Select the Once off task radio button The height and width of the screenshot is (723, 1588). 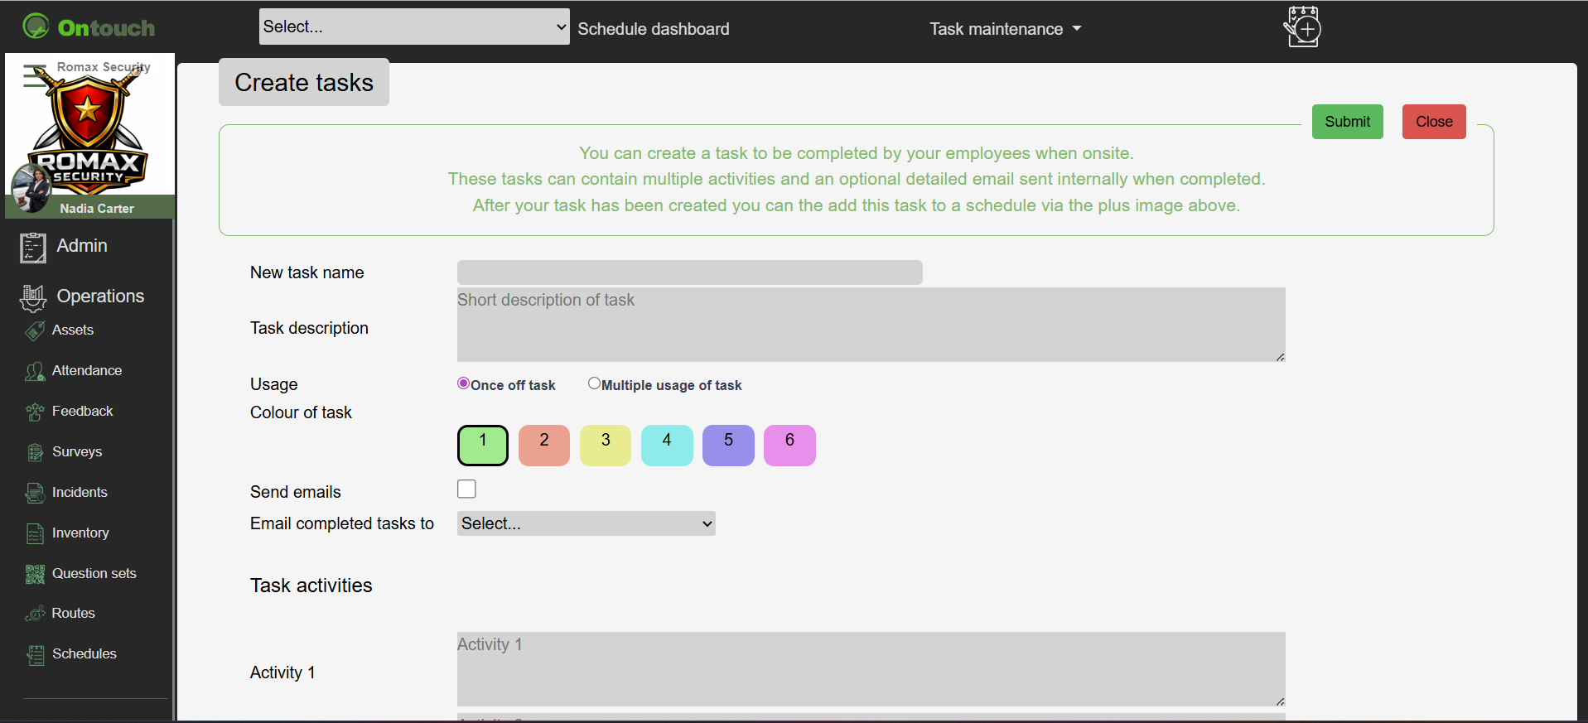tap(464, 383)
